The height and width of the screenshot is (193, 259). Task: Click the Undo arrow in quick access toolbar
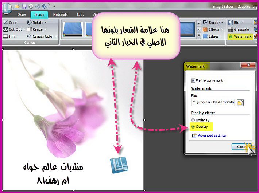[x=38, y=6]
